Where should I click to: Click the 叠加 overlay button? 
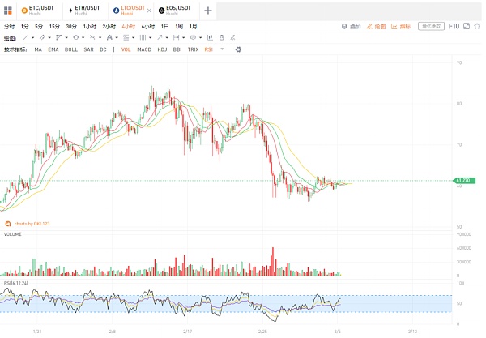tap(352, 27)
